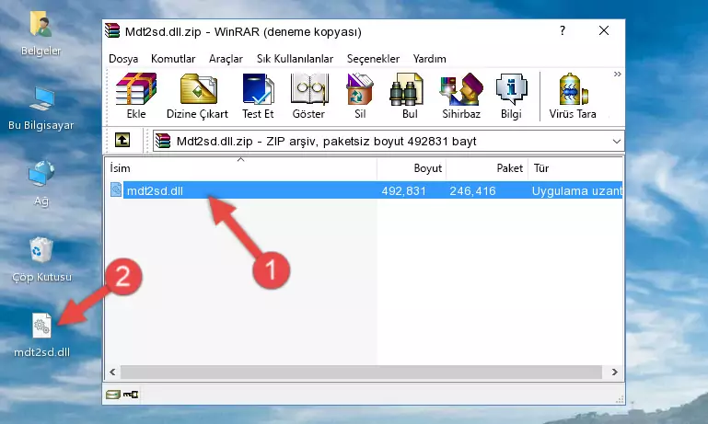
Task: Show archive Bilgi information
Action: (511, 96)
